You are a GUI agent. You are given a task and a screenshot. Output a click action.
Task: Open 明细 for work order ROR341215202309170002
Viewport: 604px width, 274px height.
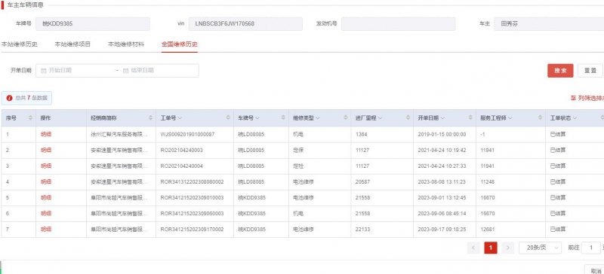click(46, 230)
